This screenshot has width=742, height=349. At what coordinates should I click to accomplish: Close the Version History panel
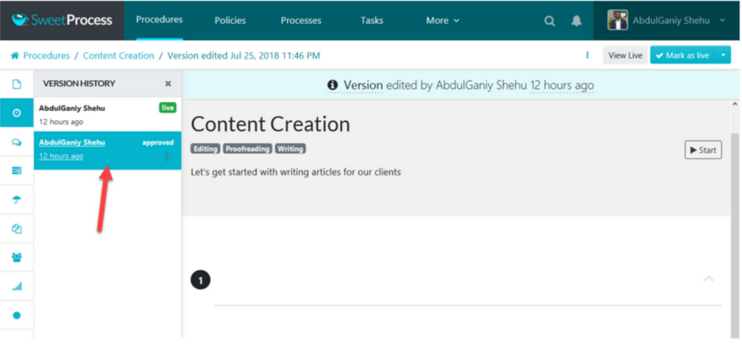pos(168,83)
